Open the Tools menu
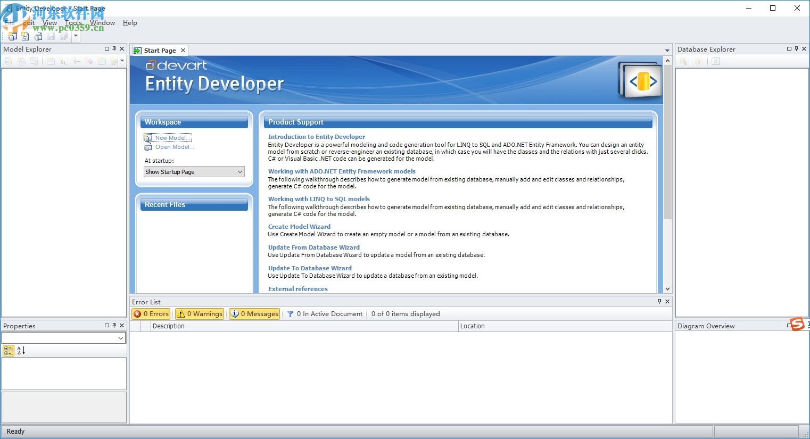 click(x=73, y=22)
